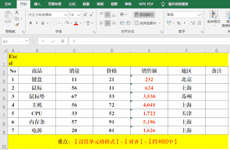
Task: Toggle 自动换行 wrap text
Action: point(144,15)
